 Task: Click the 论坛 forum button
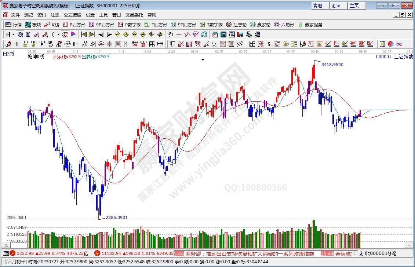click(x=336, y=6)
